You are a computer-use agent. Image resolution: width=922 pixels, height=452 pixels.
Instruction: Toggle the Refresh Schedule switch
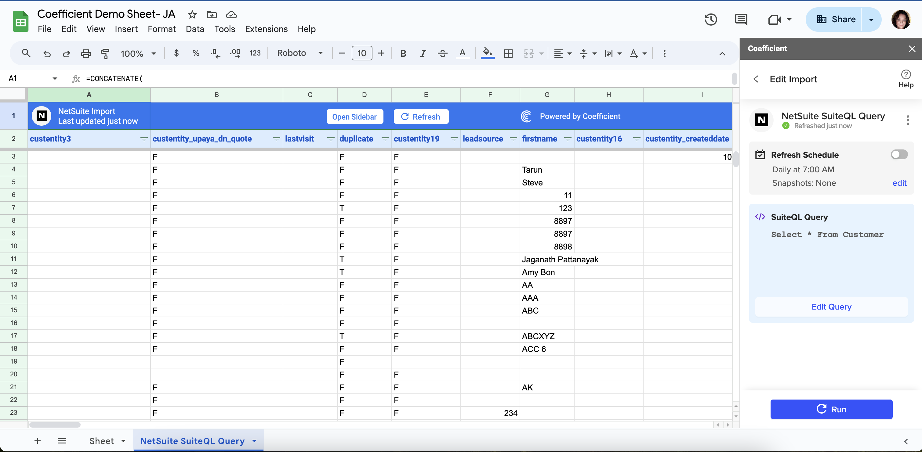click(899, 155)
